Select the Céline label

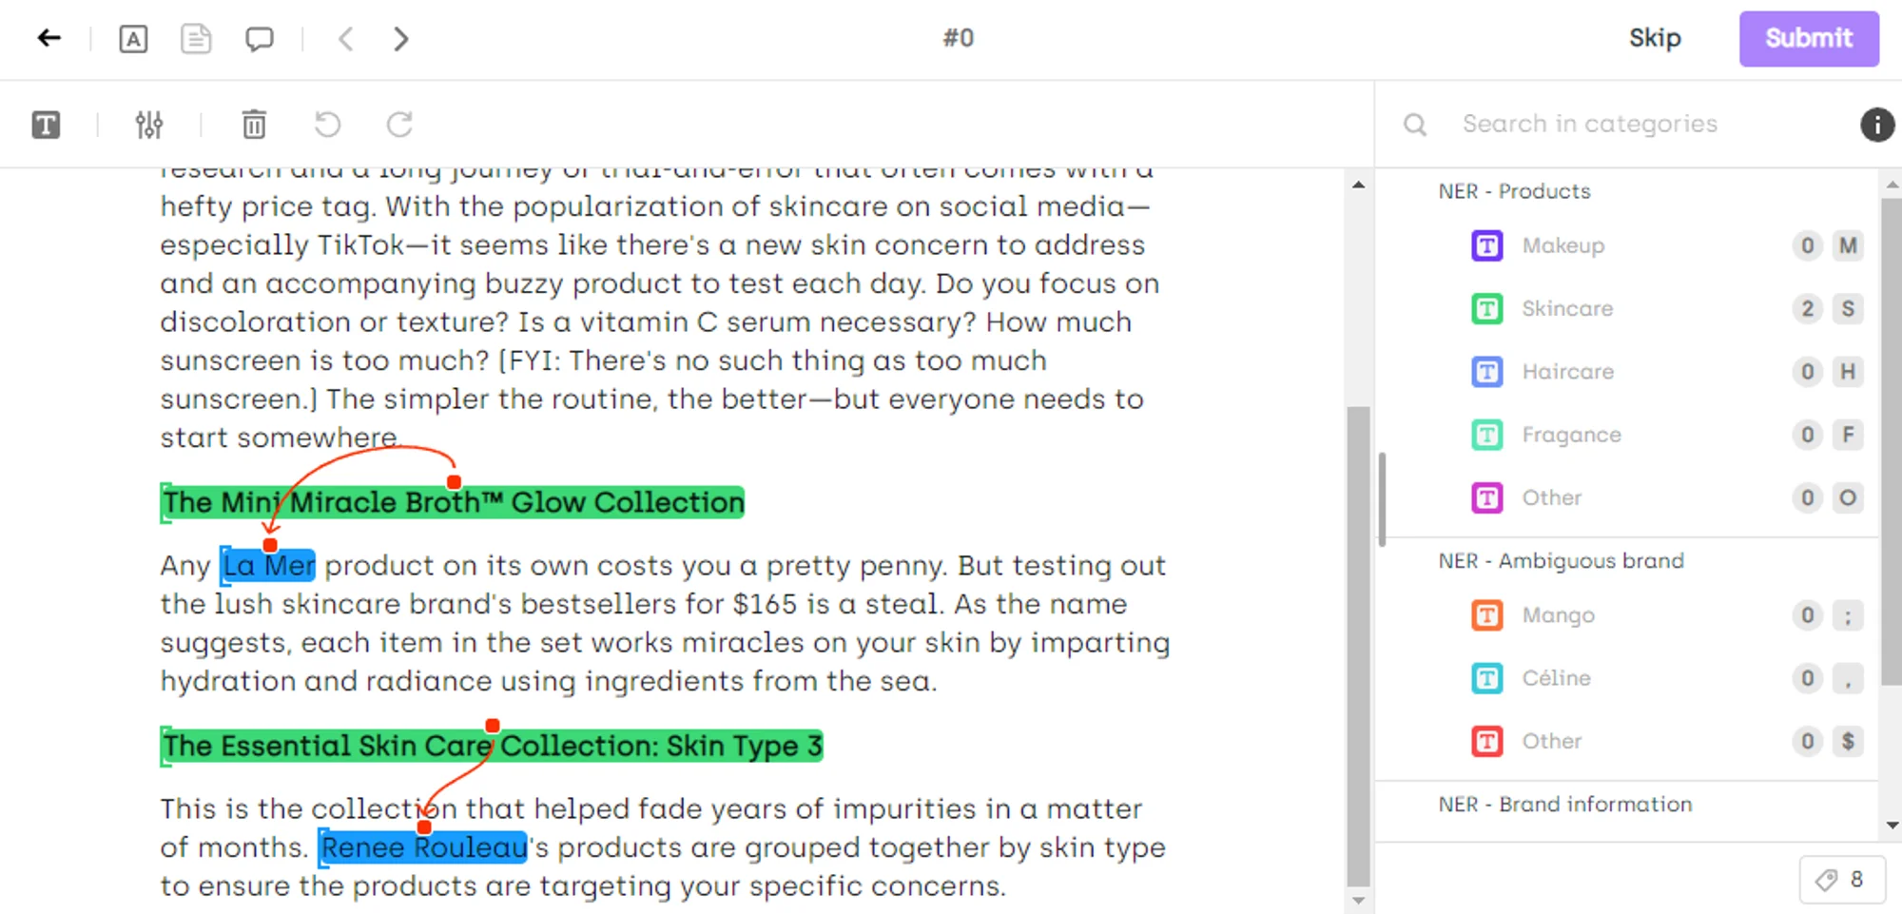(1557, 678)
